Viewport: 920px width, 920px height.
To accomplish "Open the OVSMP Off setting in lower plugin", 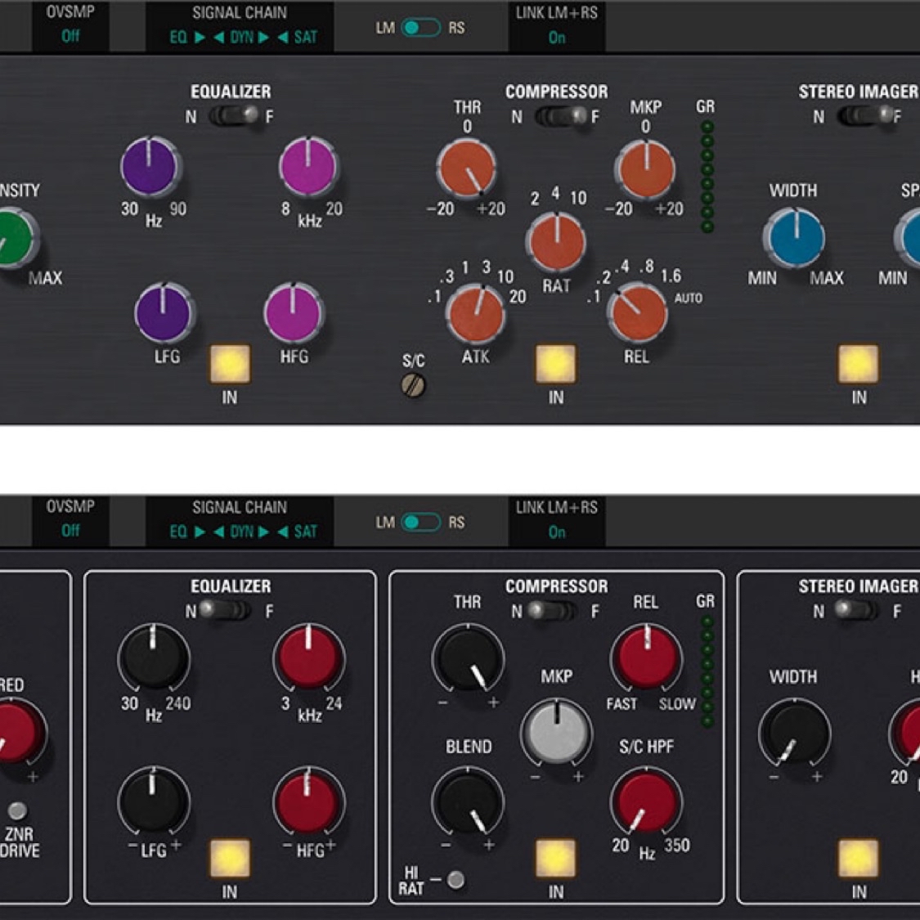I will 70,531.
